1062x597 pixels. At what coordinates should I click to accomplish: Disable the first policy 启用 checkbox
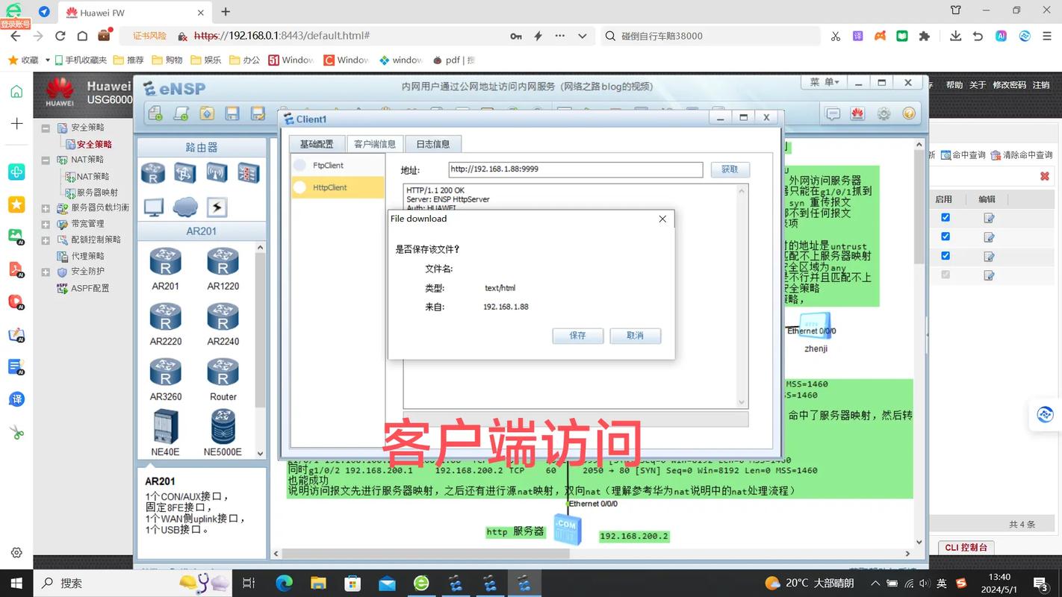pos(945,216)
